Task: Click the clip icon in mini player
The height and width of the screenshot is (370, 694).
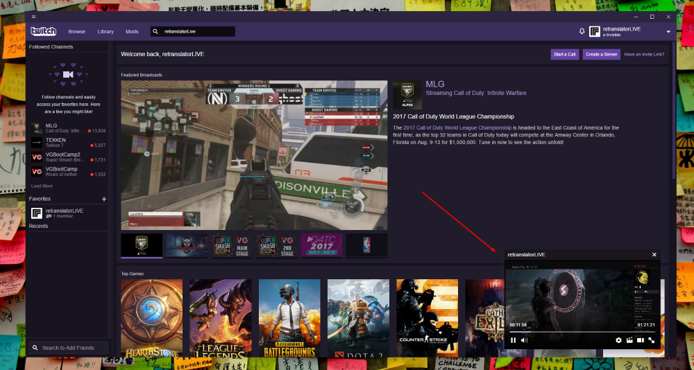Action: pyautogui.click(x=629, y=340)
